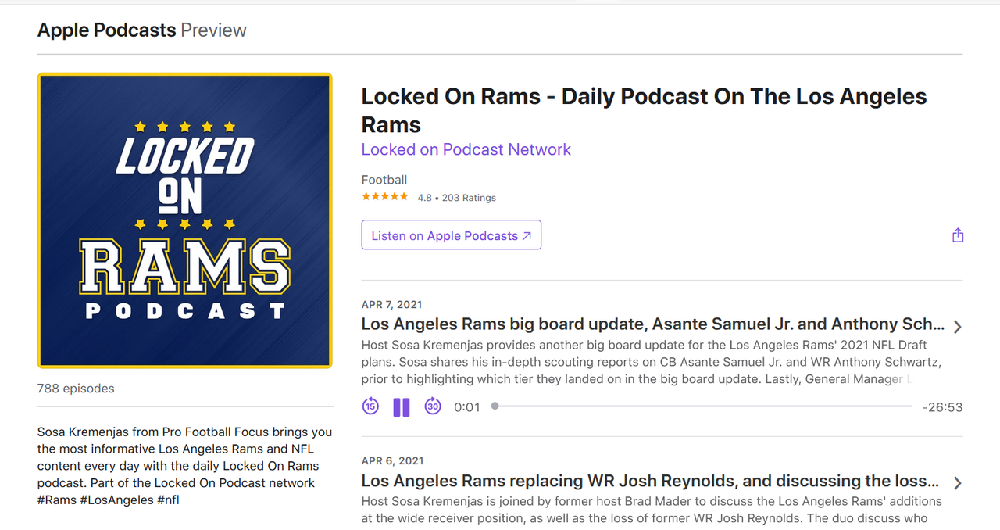Expand the Apr 7 big board update episode
Screen dimensions: 1000x530
958,327
